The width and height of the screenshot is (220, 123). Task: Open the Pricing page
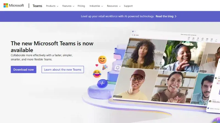click(x=81, y=6)
